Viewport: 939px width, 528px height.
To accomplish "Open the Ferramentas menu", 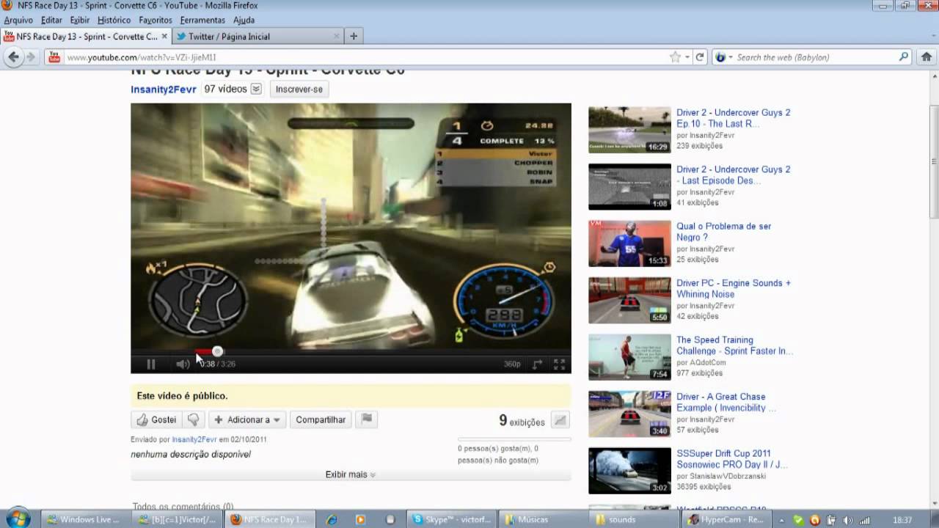I will (202, 20).
